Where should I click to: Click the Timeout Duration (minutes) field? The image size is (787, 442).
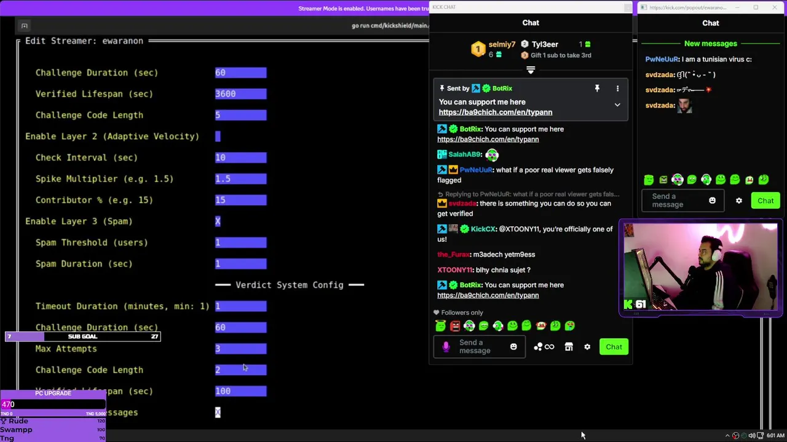tap(240, 306)
